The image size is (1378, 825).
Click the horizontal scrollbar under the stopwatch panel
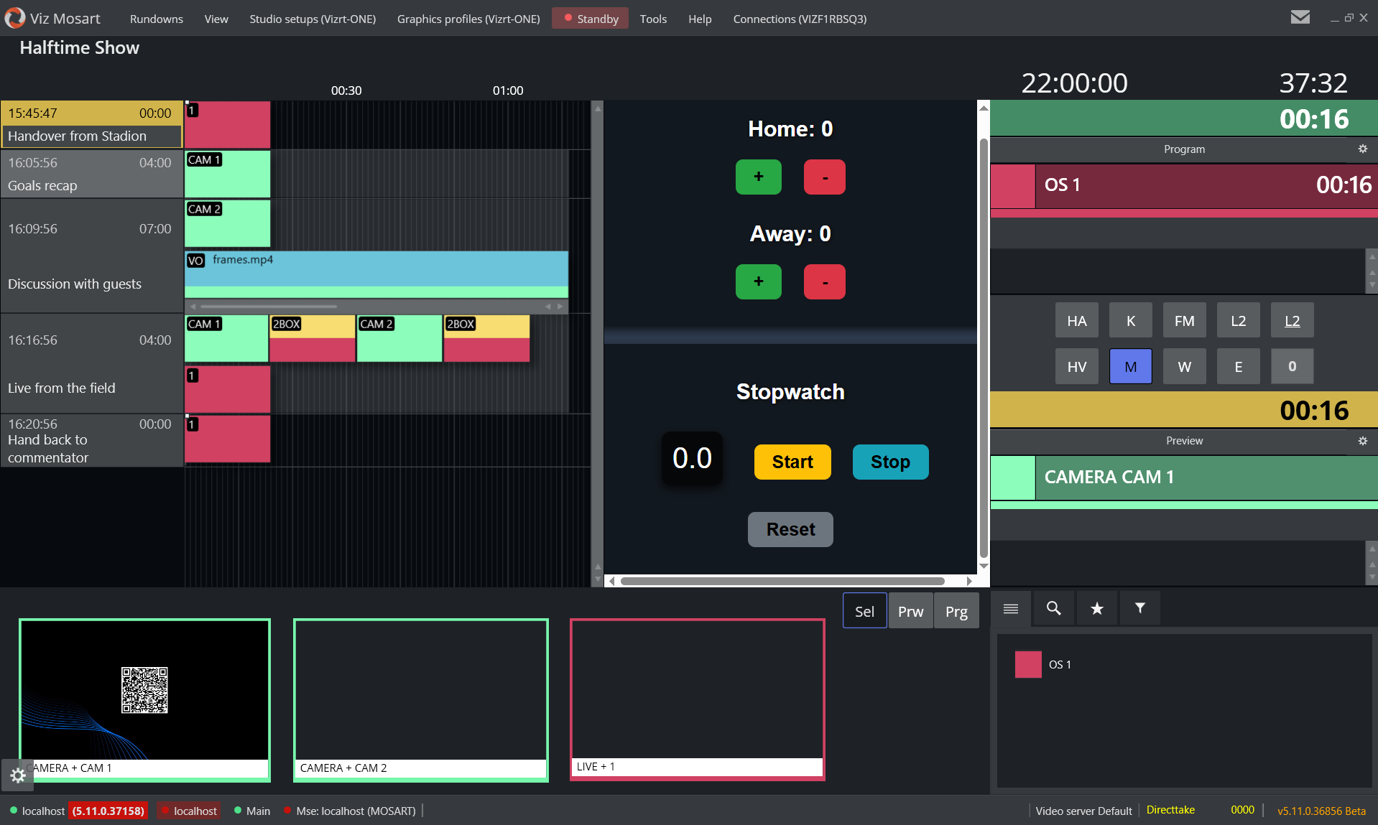click(x=782, y=581)
